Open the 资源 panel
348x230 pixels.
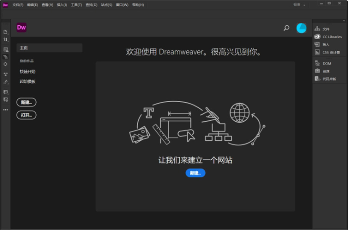coord(322,71)
